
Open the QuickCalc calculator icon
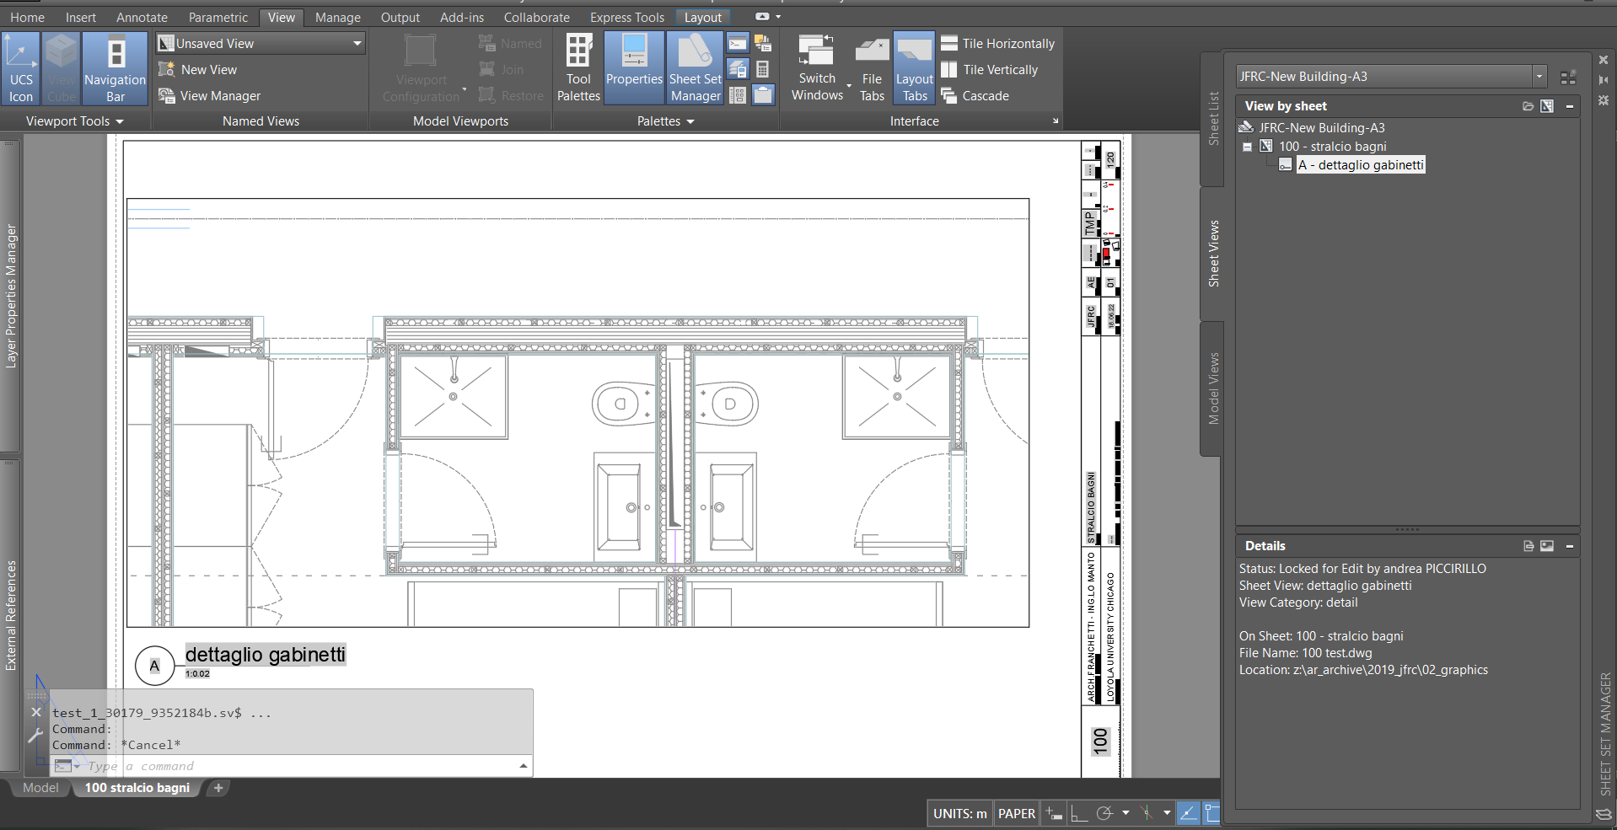click(x=763, y=69)
